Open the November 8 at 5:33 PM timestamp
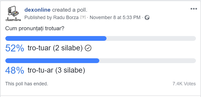 pyautogui.click(x=115, y=17)
